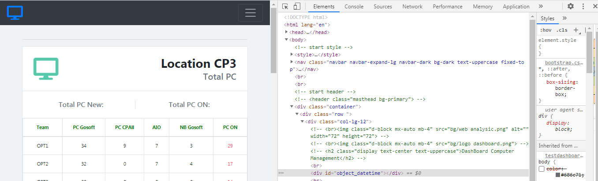Open the Application tab
The width and height of the screenshot is (598, 181).
click(x=516, y=7)
